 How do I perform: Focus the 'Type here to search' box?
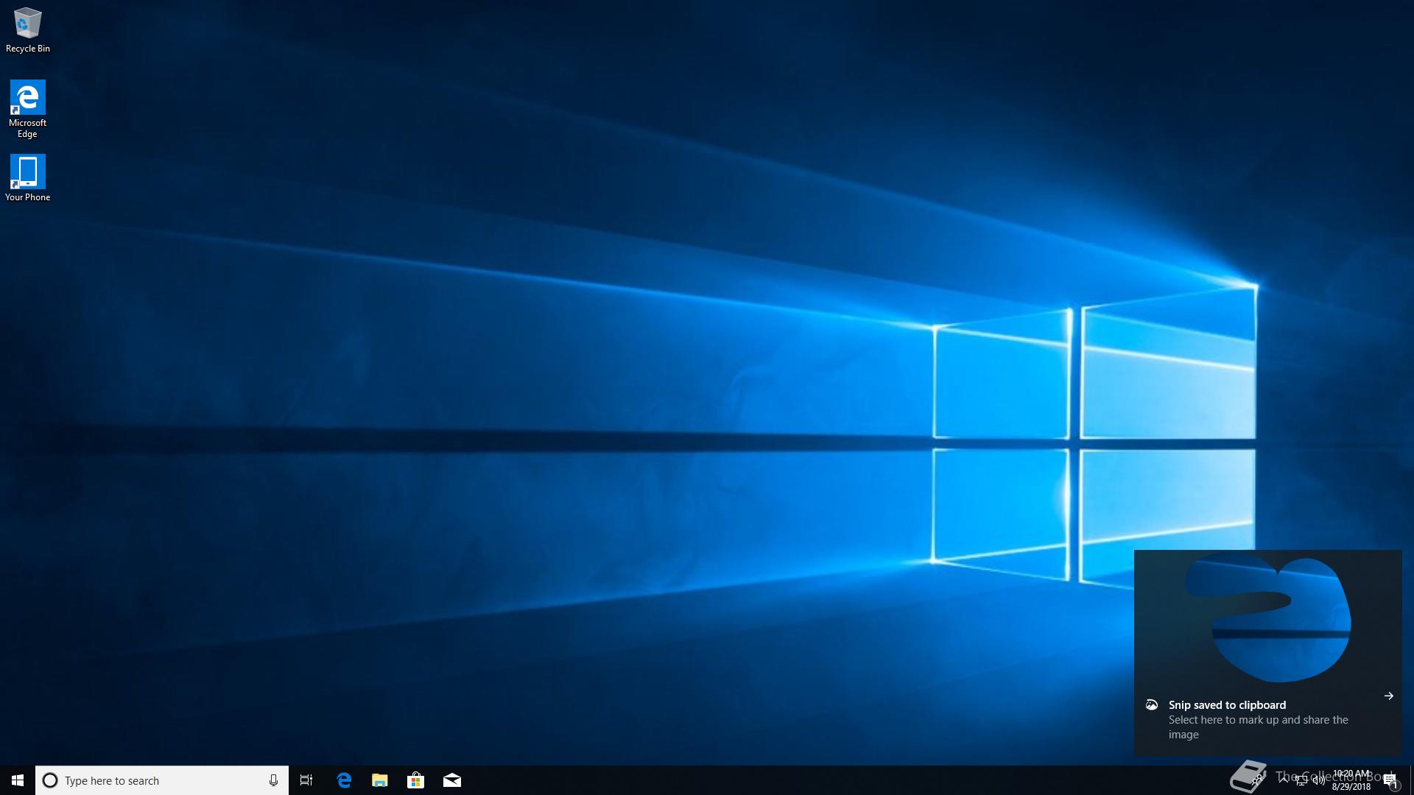coord(162,780)
